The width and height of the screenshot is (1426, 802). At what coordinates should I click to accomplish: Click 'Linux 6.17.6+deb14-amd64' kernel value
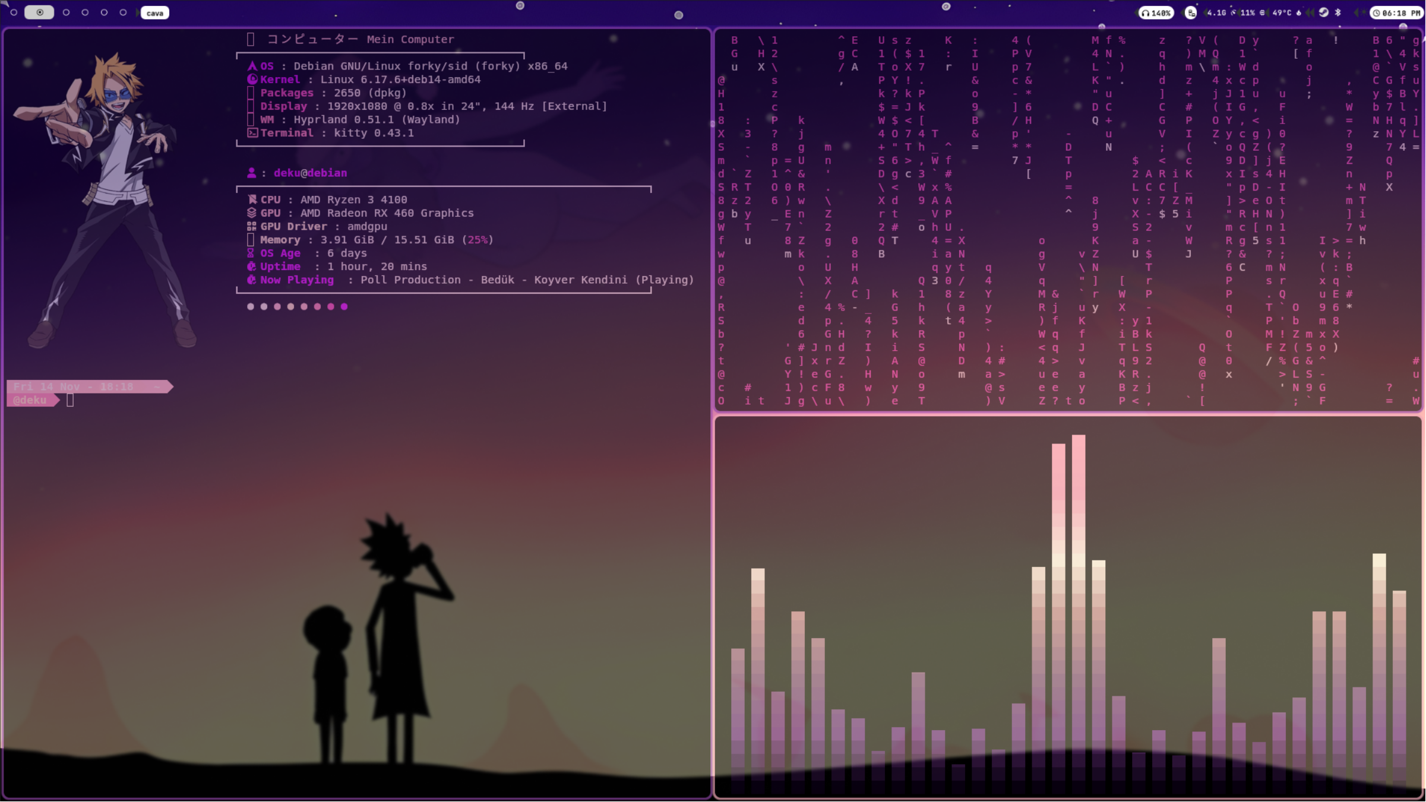(401, 80)
